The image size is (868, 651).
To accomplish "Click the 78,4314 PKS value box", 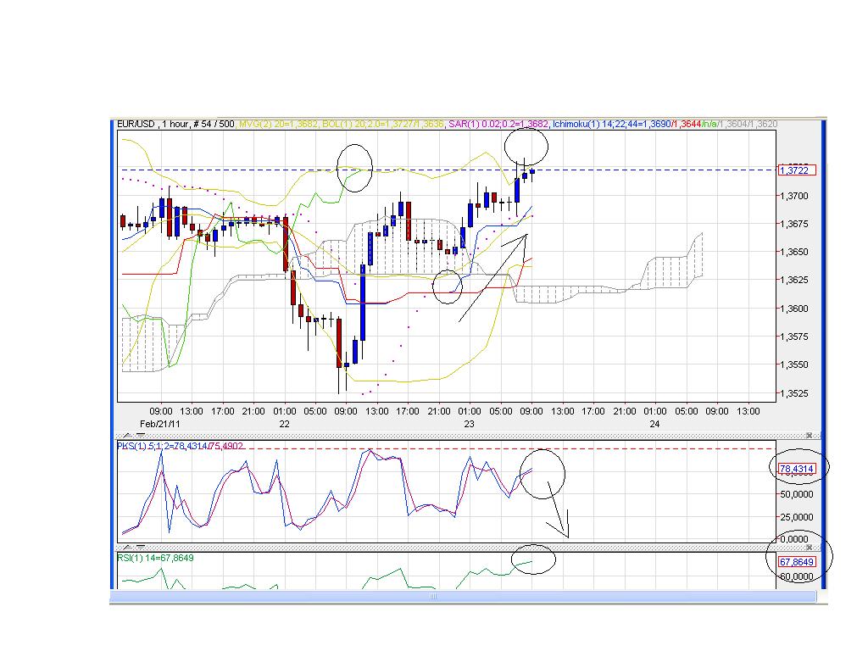I will tap(798, 469).
